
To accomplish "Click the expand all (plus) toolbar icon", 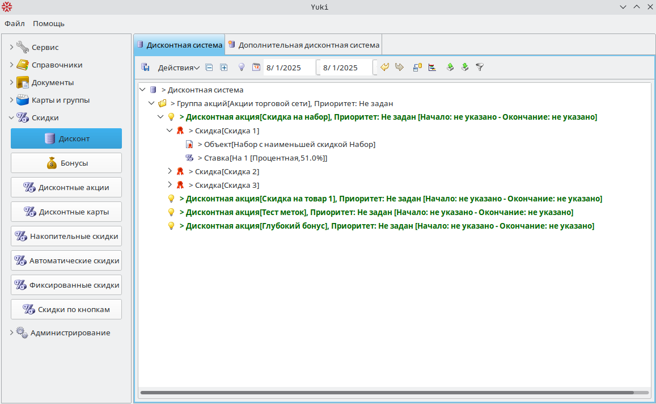I will 224,68.
